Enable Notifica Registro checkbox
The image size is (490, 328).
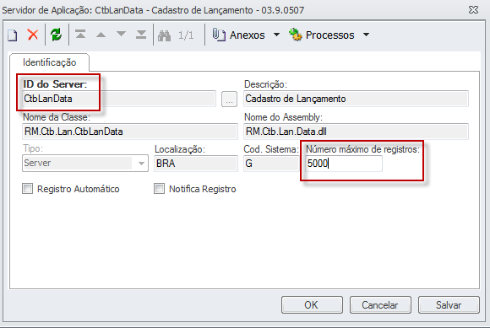tap(160, 189)
